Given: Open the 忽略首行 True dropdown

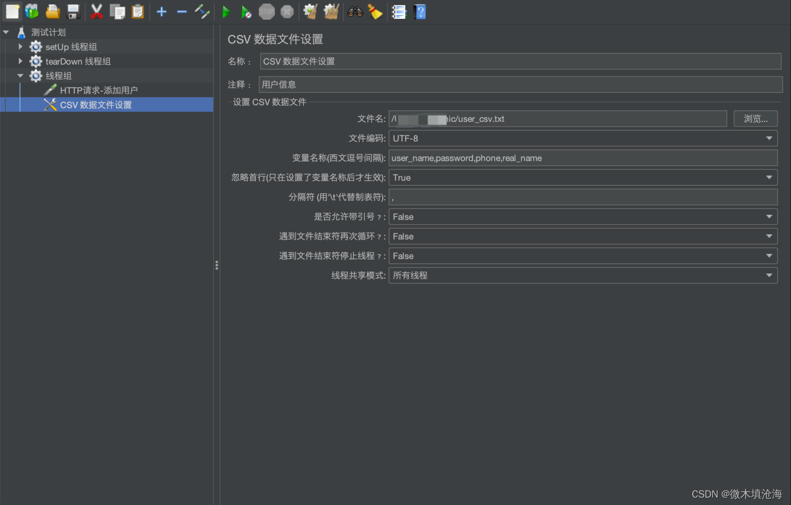Looking at the screenshot, I should pos(583,177).
